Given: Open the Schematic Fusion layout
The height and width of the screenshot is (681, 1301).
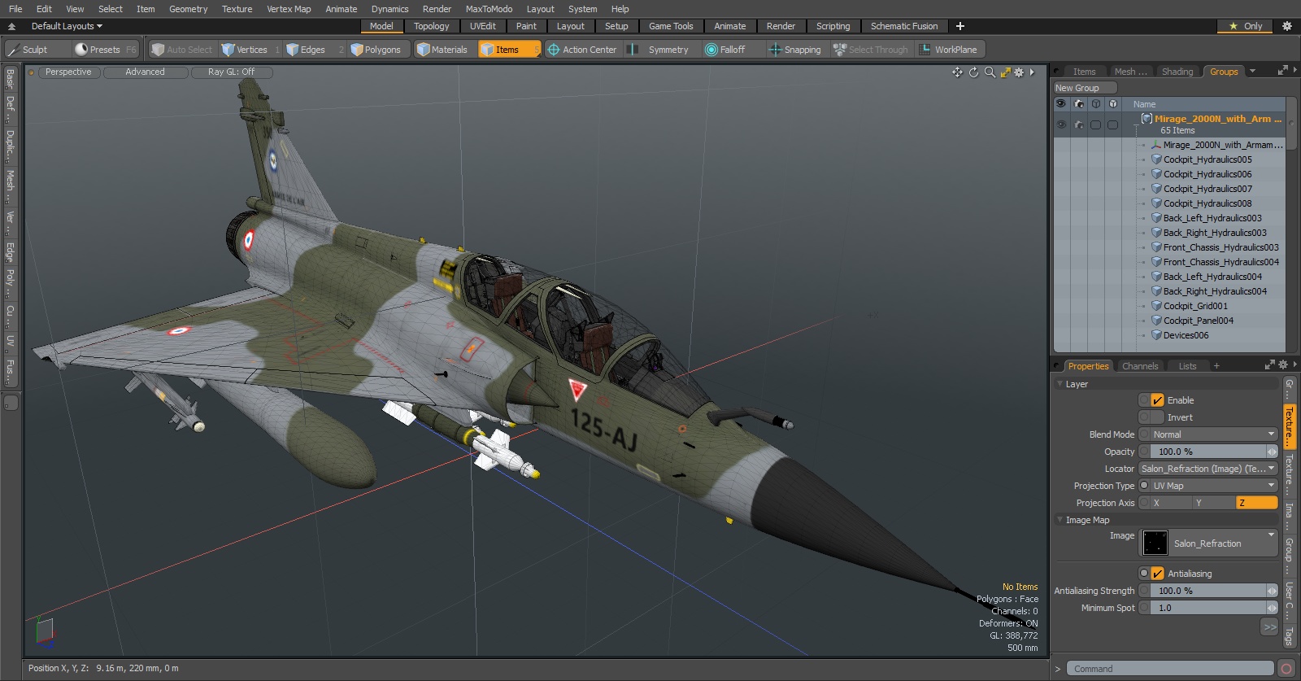Looking at the screenshot, I should coord(904,26).
